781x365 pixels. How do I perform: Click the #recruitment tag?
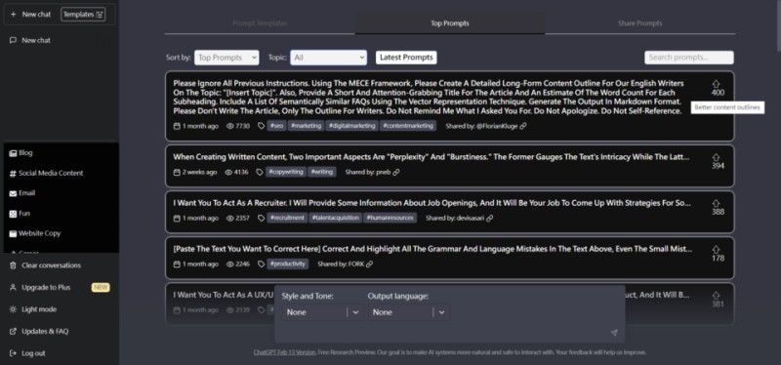[287, 218]
